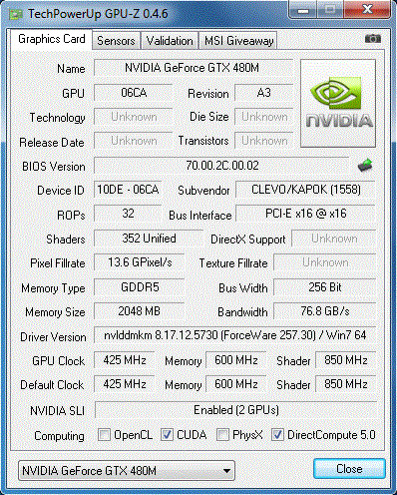This screenshot has width=397, height=495.
Task: Switch to the Sensors tab
Action: [116, 41]
